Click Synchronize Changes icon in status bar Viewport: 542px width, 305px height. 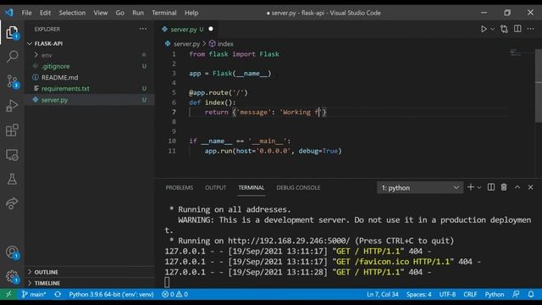point(58,294)
